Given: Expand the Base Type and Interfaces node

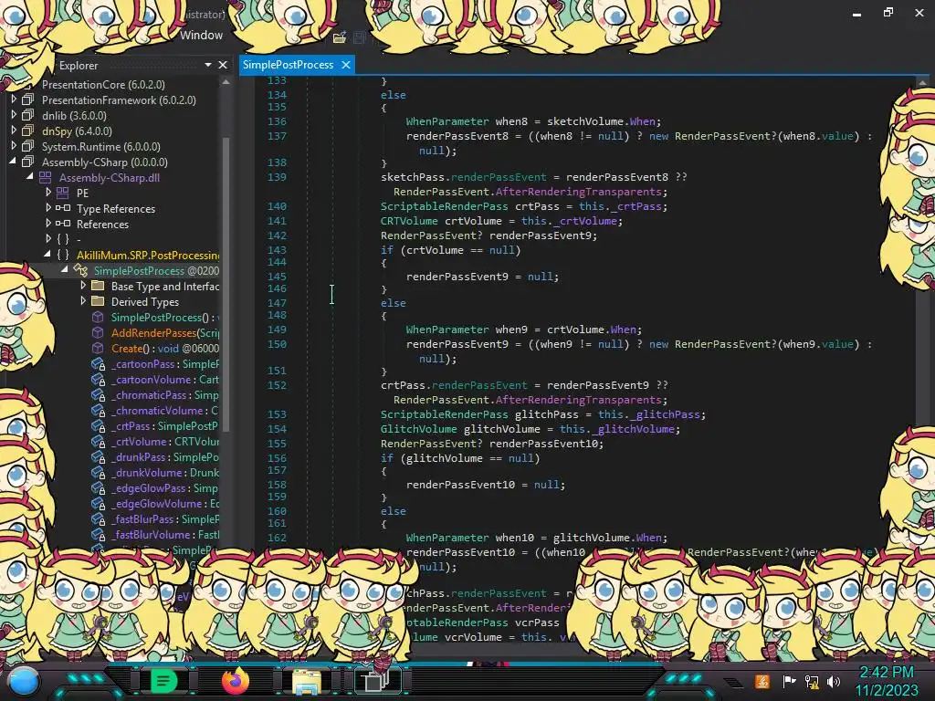Looking at the screenshot, I should click(x=83, y=286).
